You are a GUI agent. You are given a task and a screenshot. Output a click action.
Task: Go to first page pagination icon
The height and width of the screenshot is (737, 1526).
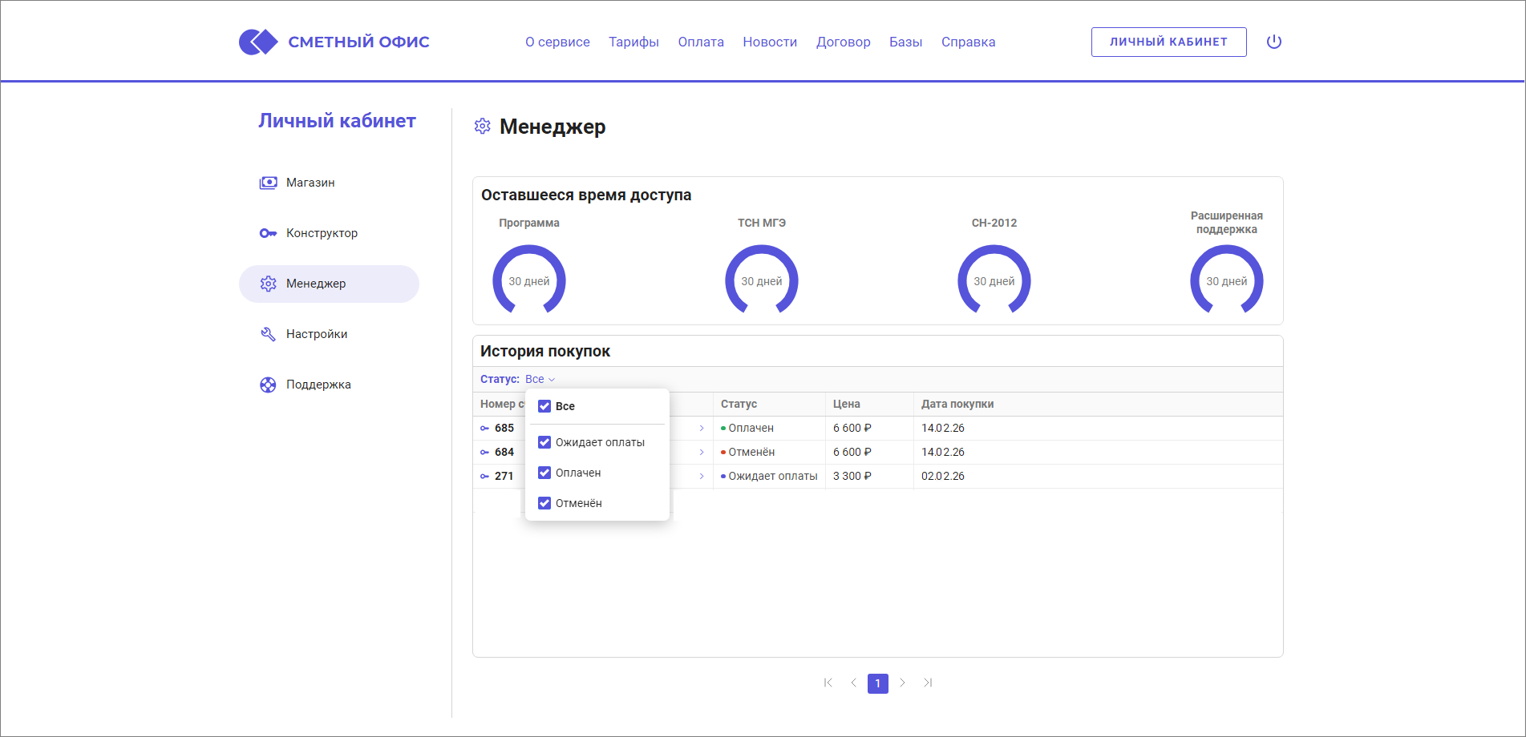[828, 683]
